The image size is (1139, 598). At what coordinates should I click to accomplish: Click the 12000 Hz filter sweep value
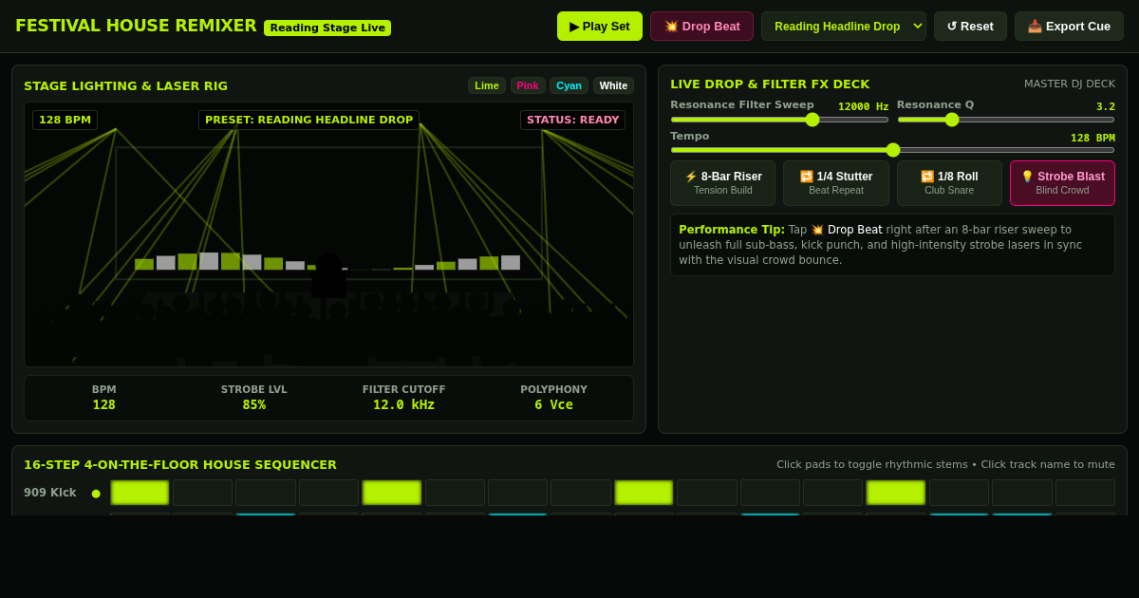[863, 106]
